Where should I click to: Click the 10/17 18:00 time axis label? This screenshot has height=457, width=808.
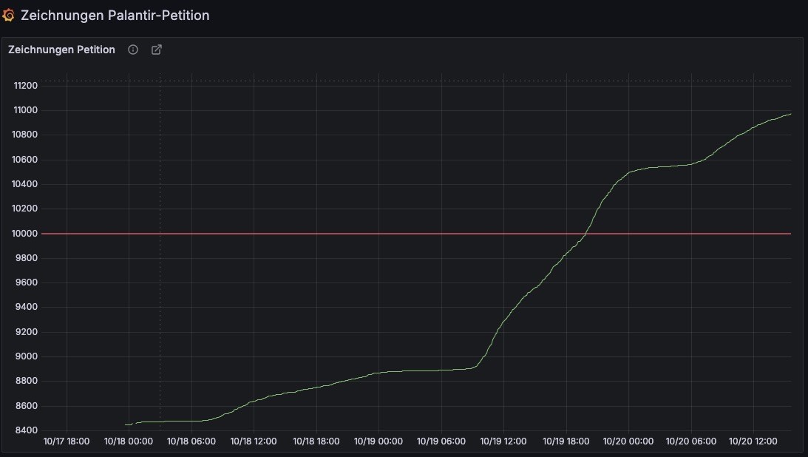67,441
